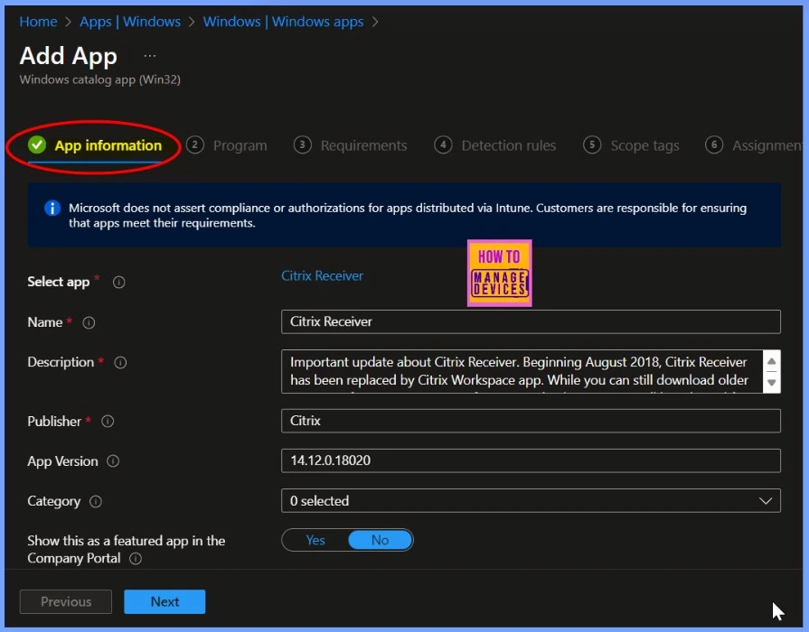The width and height of the screenshot is (809, 632).
Task: Select No for featured app toggle
Action: [381, 540]
